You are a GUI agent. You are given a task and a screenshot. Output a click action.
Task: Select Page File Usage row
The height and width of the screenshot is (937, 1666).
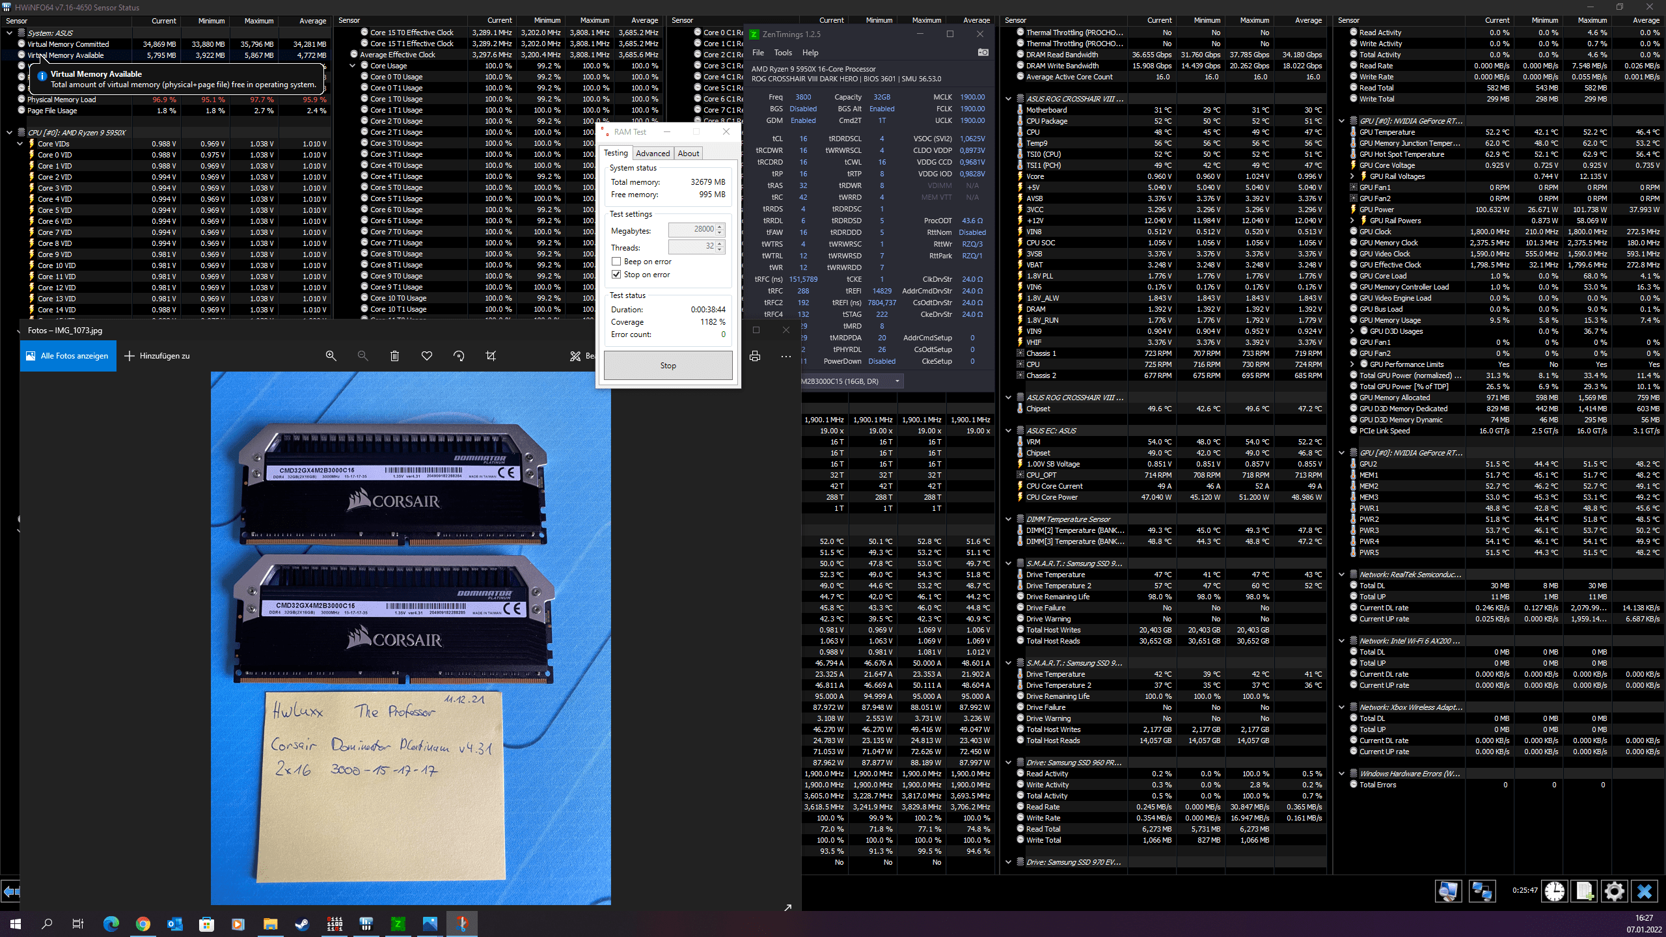[x=167, y=111]
